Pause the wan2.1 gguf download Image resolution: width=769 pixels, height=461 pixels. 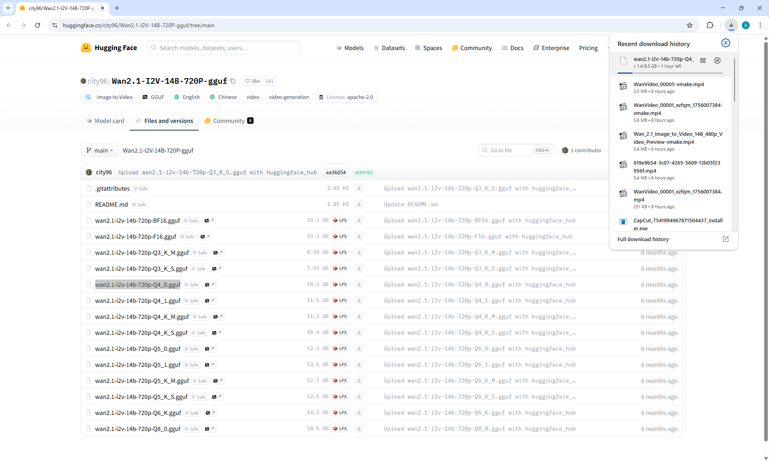(703, 60)
